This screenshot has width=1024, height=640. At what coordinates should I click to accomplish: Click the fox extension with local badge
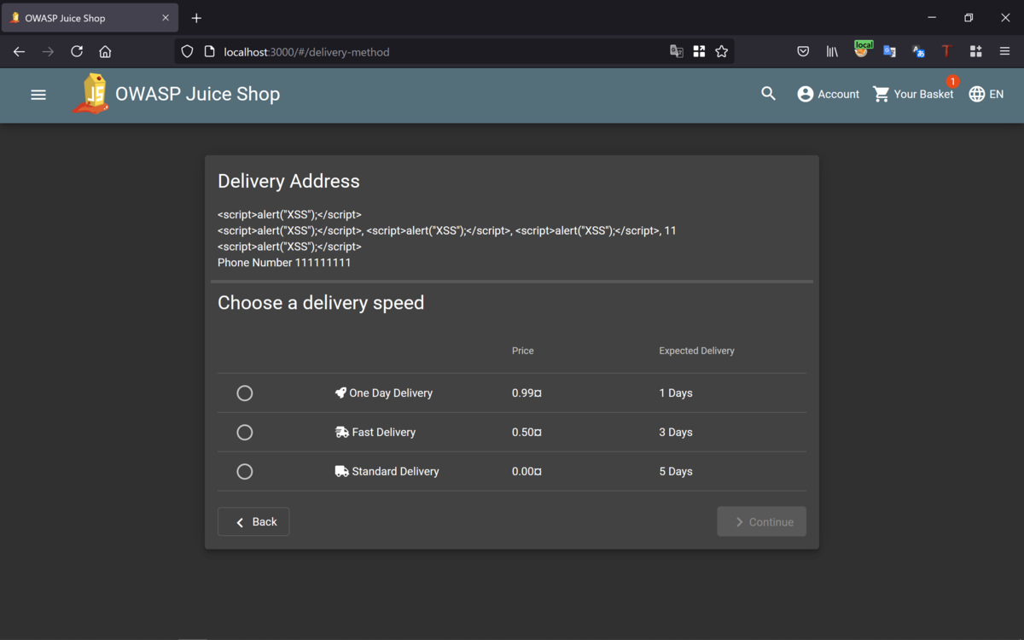click(x=862, y=50)
